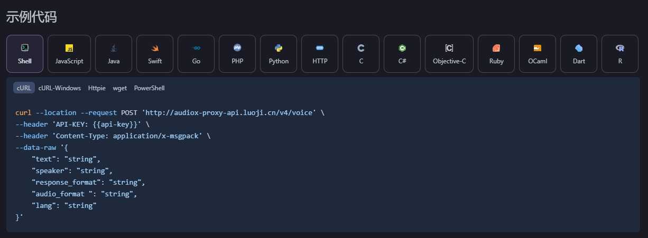Select the Python snake icon

coord(279,48)
